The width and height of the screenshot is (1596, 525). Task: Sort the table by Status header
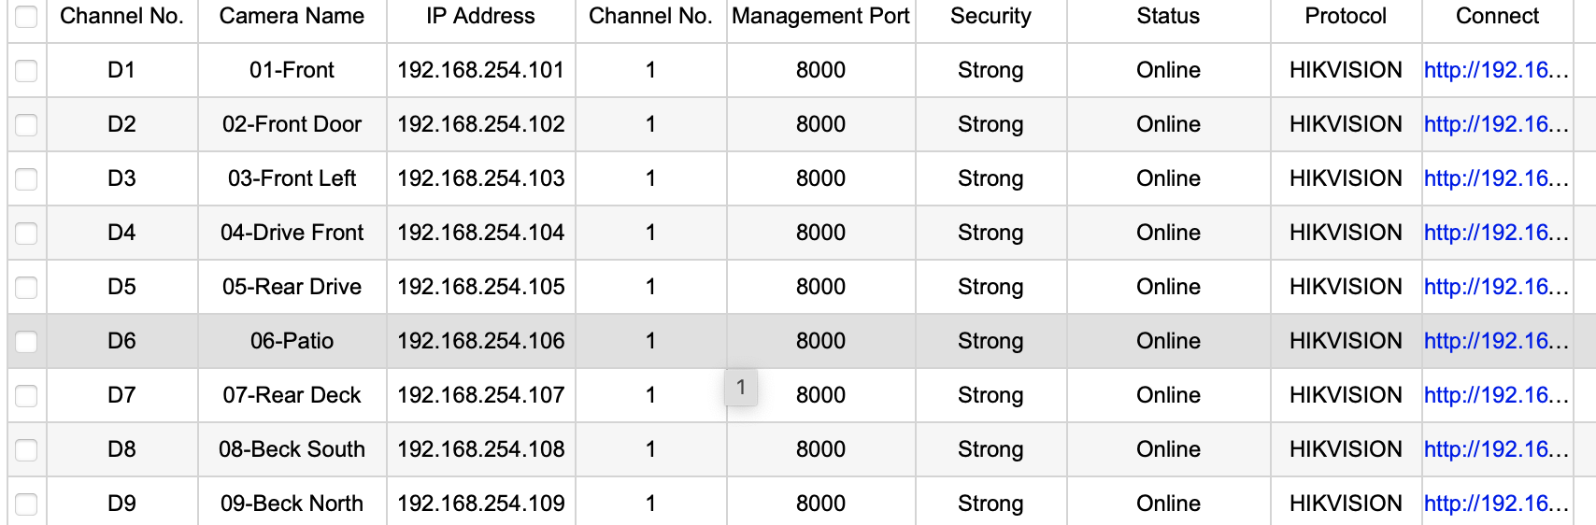click(1168, 17)
